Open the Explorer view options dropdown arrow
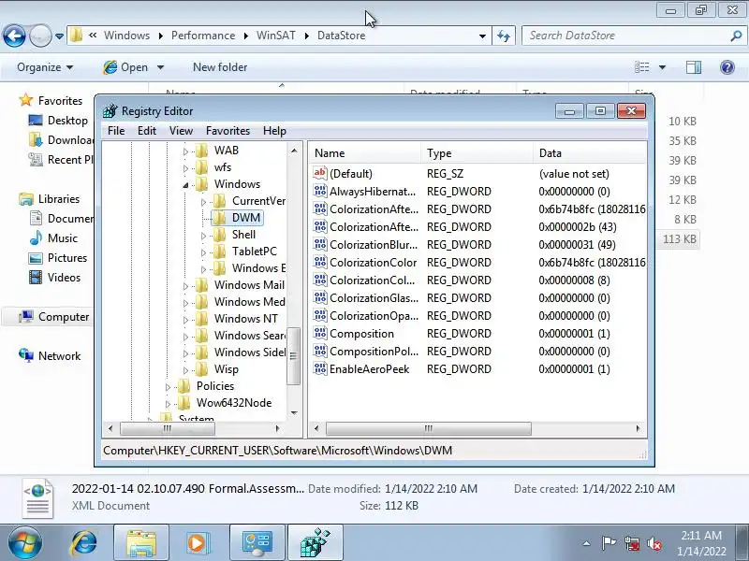This screenshot has width=749, height=561. tap(663, 67)
